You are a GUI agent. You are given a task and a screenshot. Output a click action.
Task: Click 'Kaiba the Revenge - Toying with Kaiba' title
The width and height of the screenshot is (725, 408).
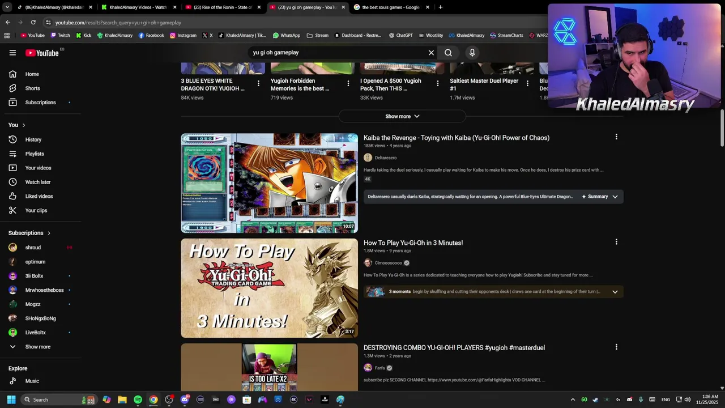point(457,138)
